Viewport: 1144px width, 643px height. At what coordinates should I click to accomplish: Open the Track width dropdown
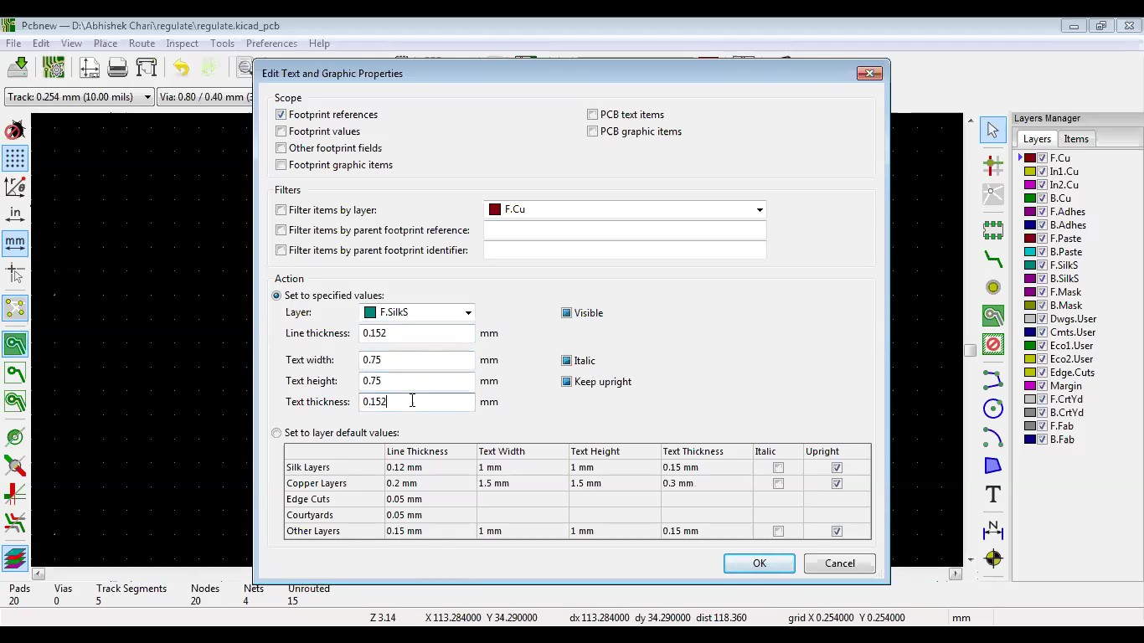151,96
